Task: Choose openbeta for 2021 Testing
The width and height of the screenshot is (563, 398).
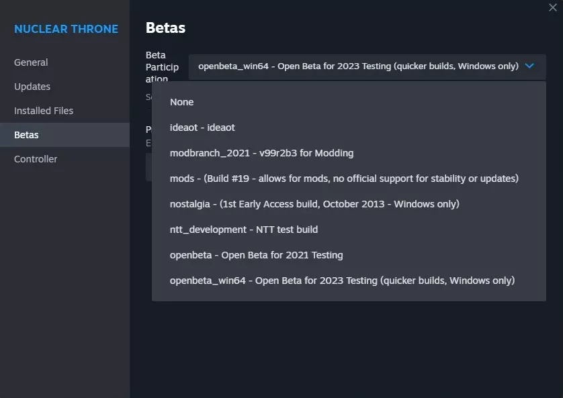Action: point(257,255)
